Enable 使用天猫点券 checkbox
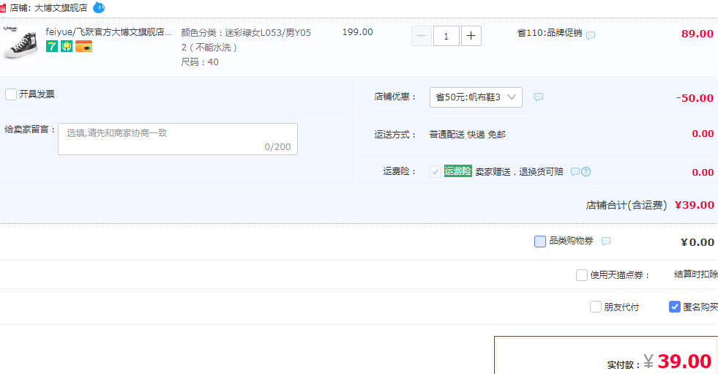718x374 pixels. point(582,275)
